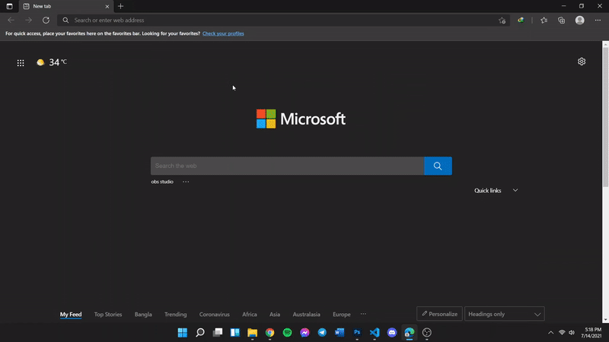The height and width of the screenshot is (342, 609).
Task: Open Task View on the taskbar
Action: (x=218, y=332)
